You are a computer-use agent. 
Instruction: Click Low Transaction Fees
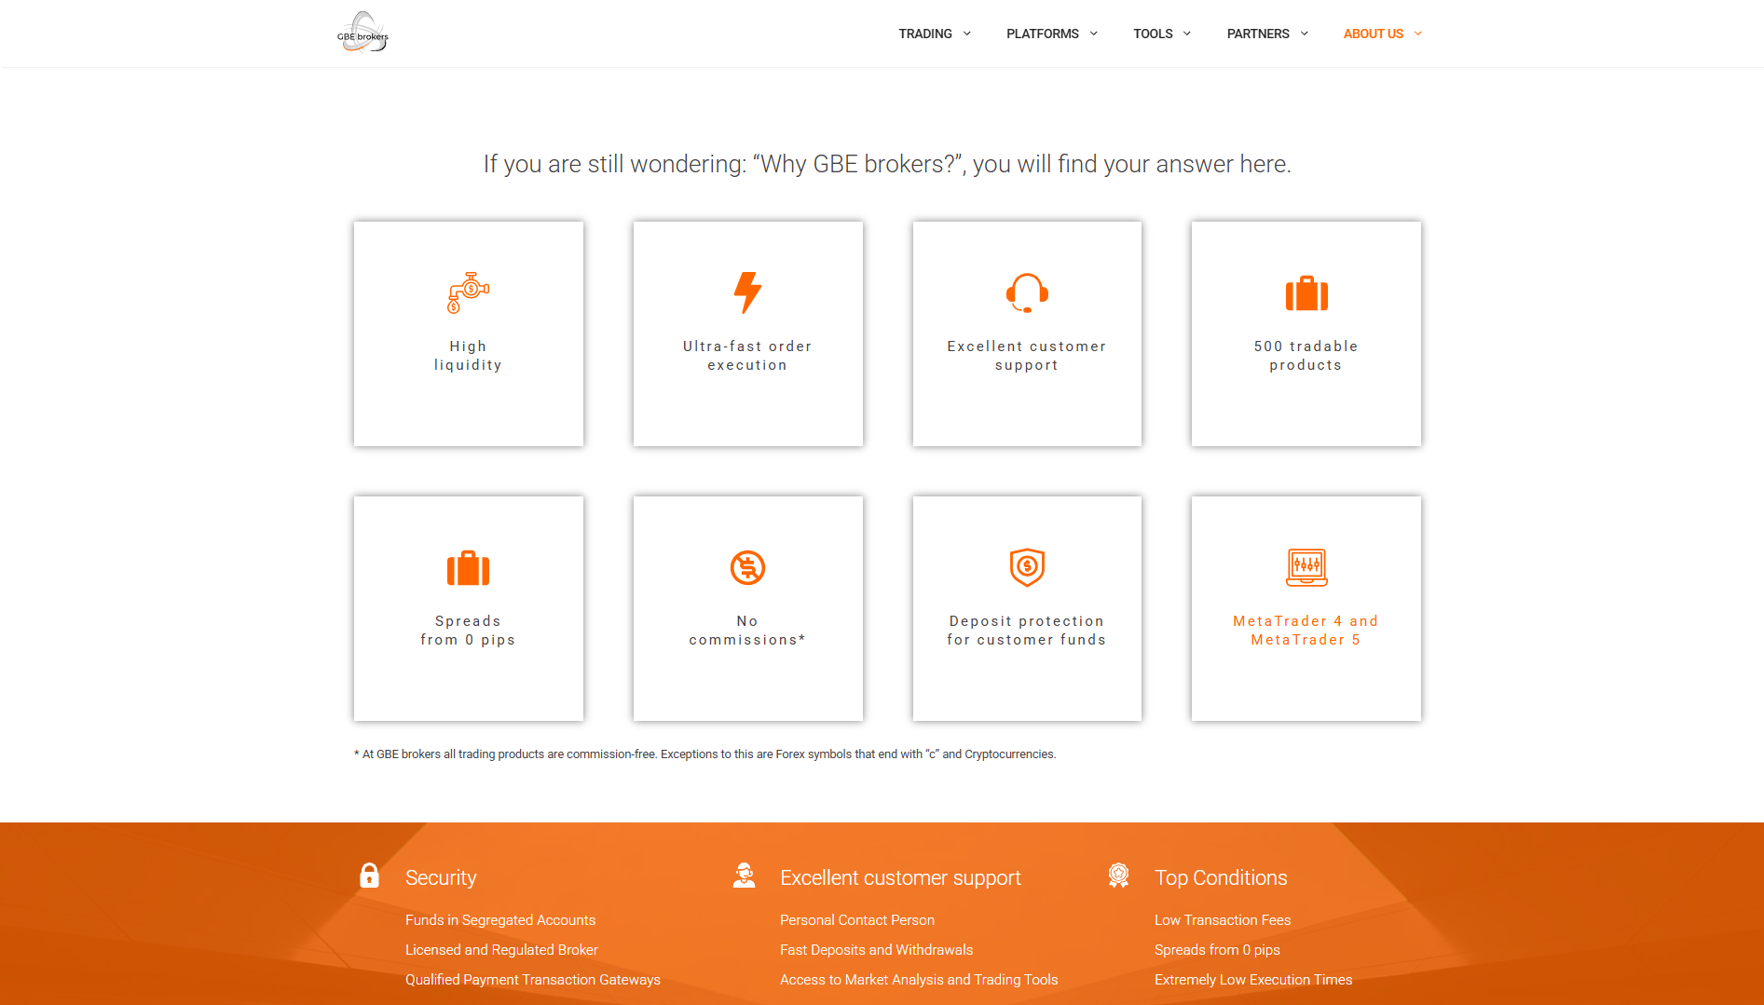point(1223,920)
